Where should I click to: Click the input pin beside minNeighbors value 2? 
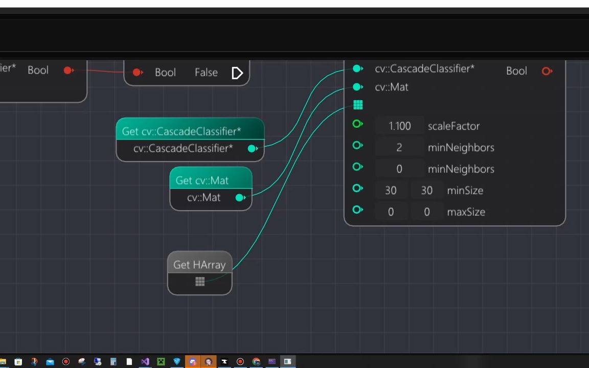357,145
